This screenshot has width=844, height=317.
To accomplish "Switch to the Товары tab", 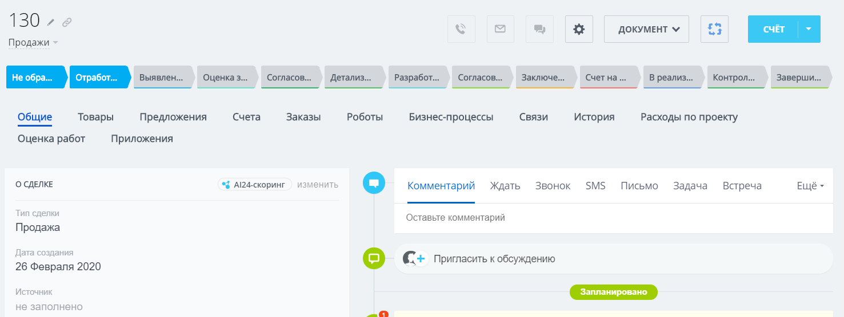I will click(x=95, y=117).
